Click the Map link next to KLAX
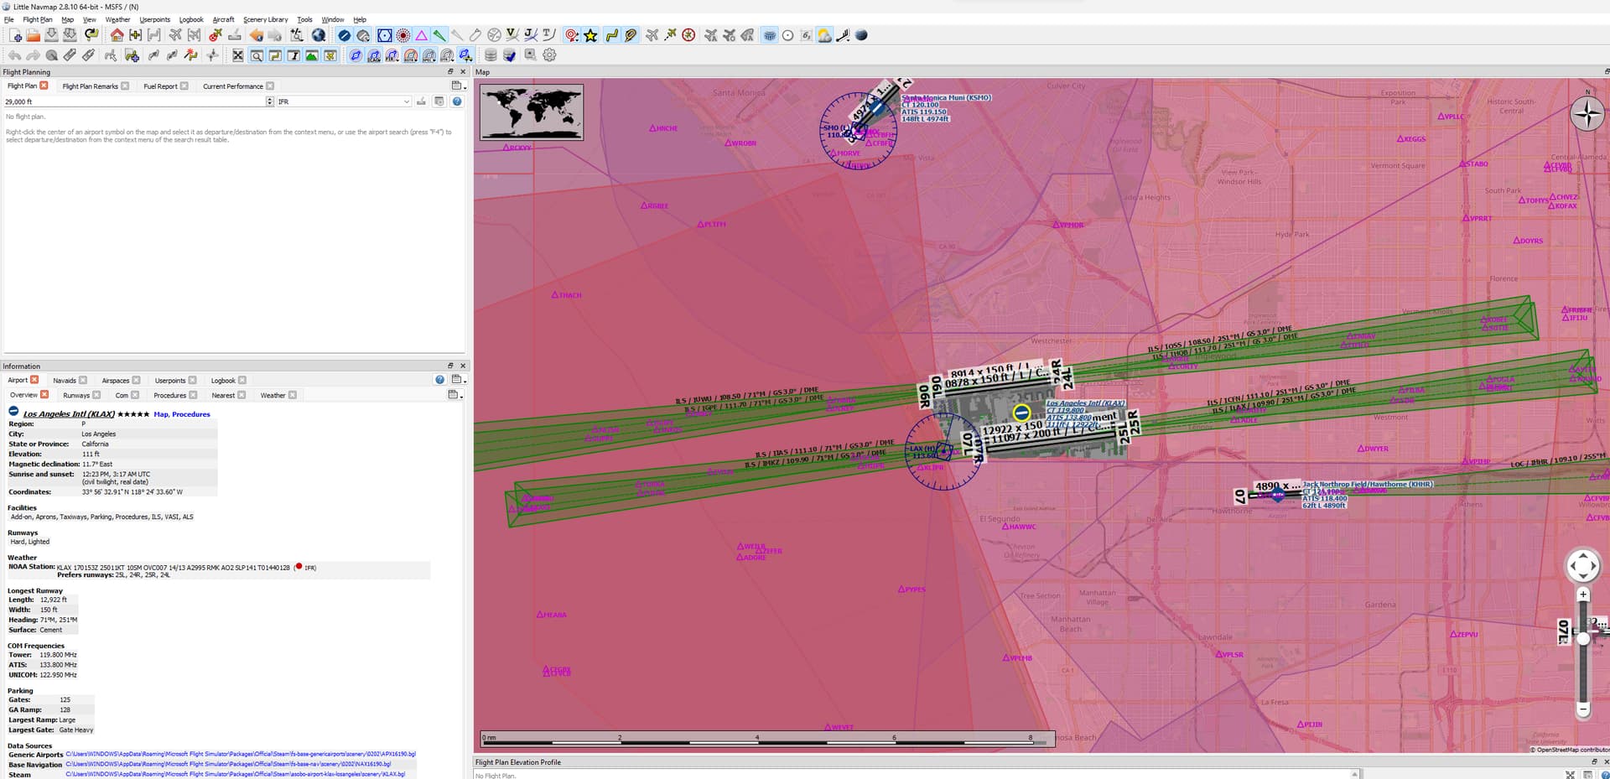1610x779 pixels. 160,414
